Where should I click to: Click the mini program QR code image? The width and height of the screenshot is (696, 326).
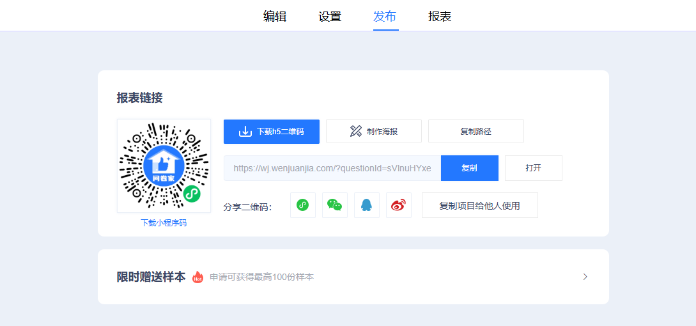click(164, 166)
